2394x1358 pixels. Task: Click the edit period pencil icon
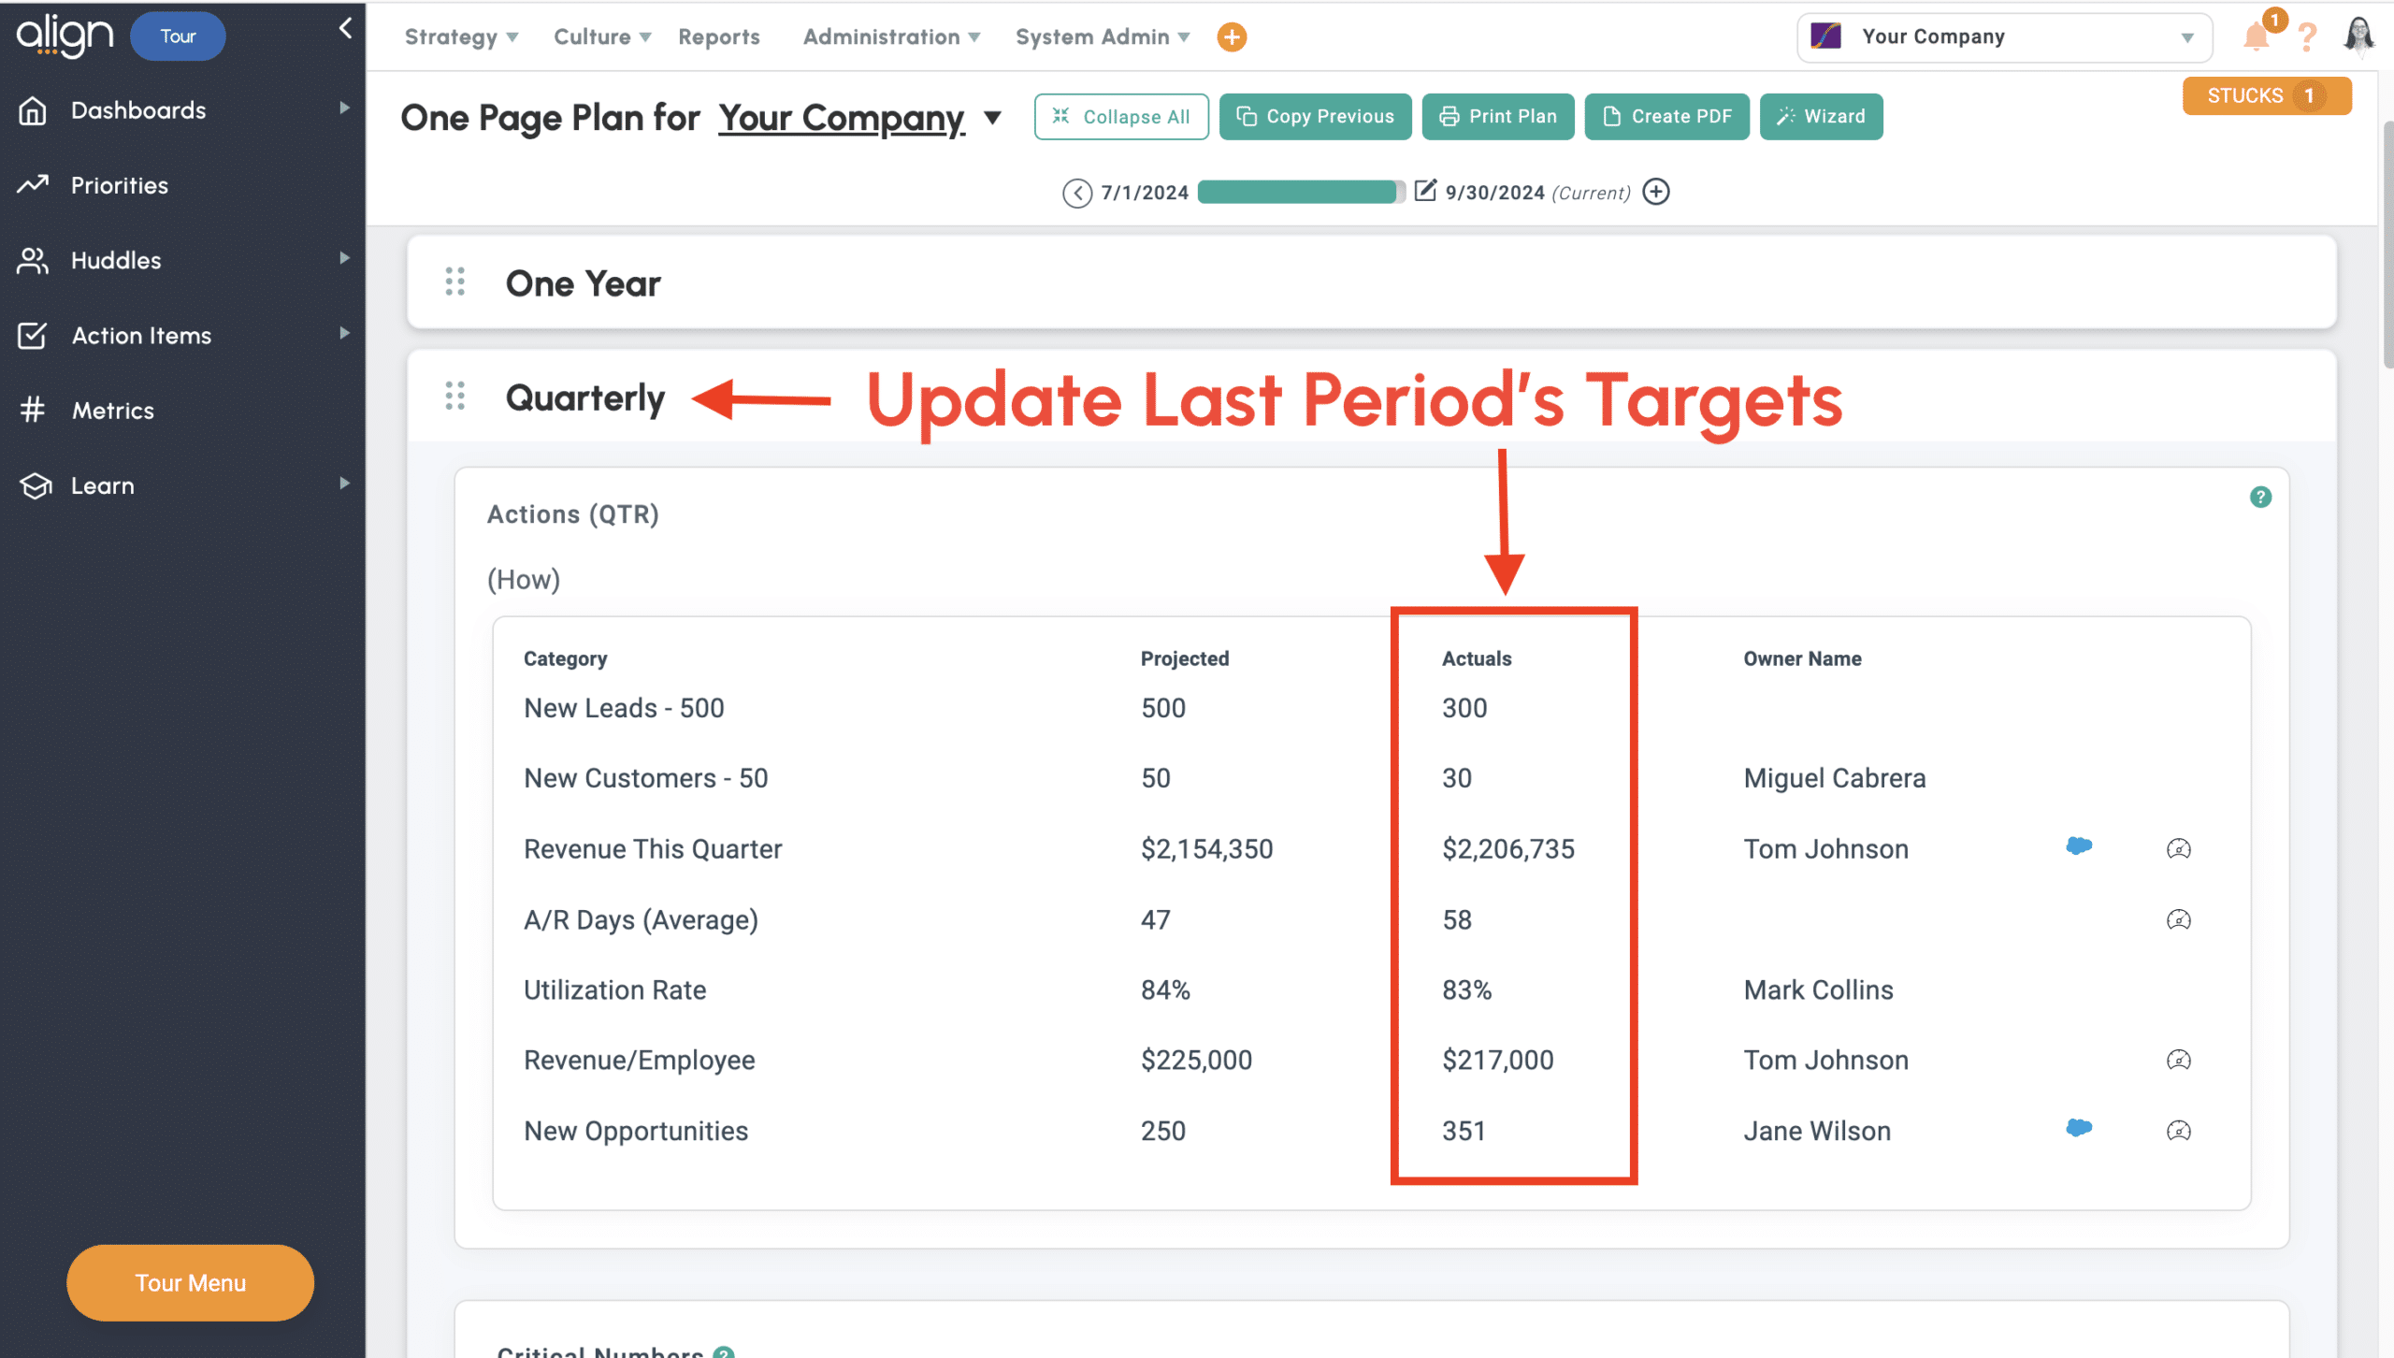[x=1424, y=192]
